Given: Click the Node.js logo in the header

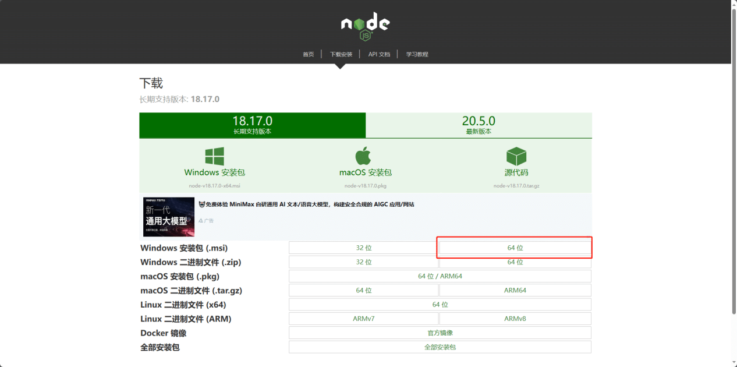Looking at the screenshot, I should click(x=366, y=27).
